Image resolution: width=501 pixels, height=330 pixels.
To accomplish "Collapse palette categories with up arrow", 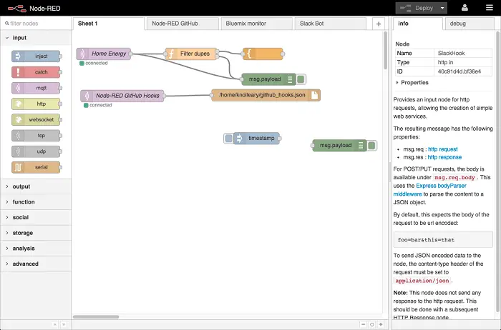I will tap(55, 324).
